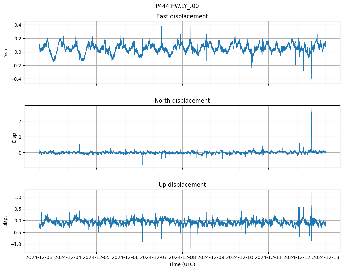
Task: Click the 2024-12-10 date tick label
Action: point(240,258)
